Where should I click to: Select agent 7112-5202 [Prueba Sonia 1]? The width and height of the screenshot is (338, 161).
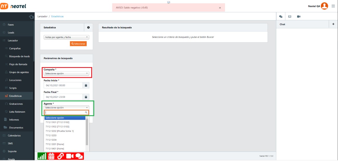coord(60,131)
